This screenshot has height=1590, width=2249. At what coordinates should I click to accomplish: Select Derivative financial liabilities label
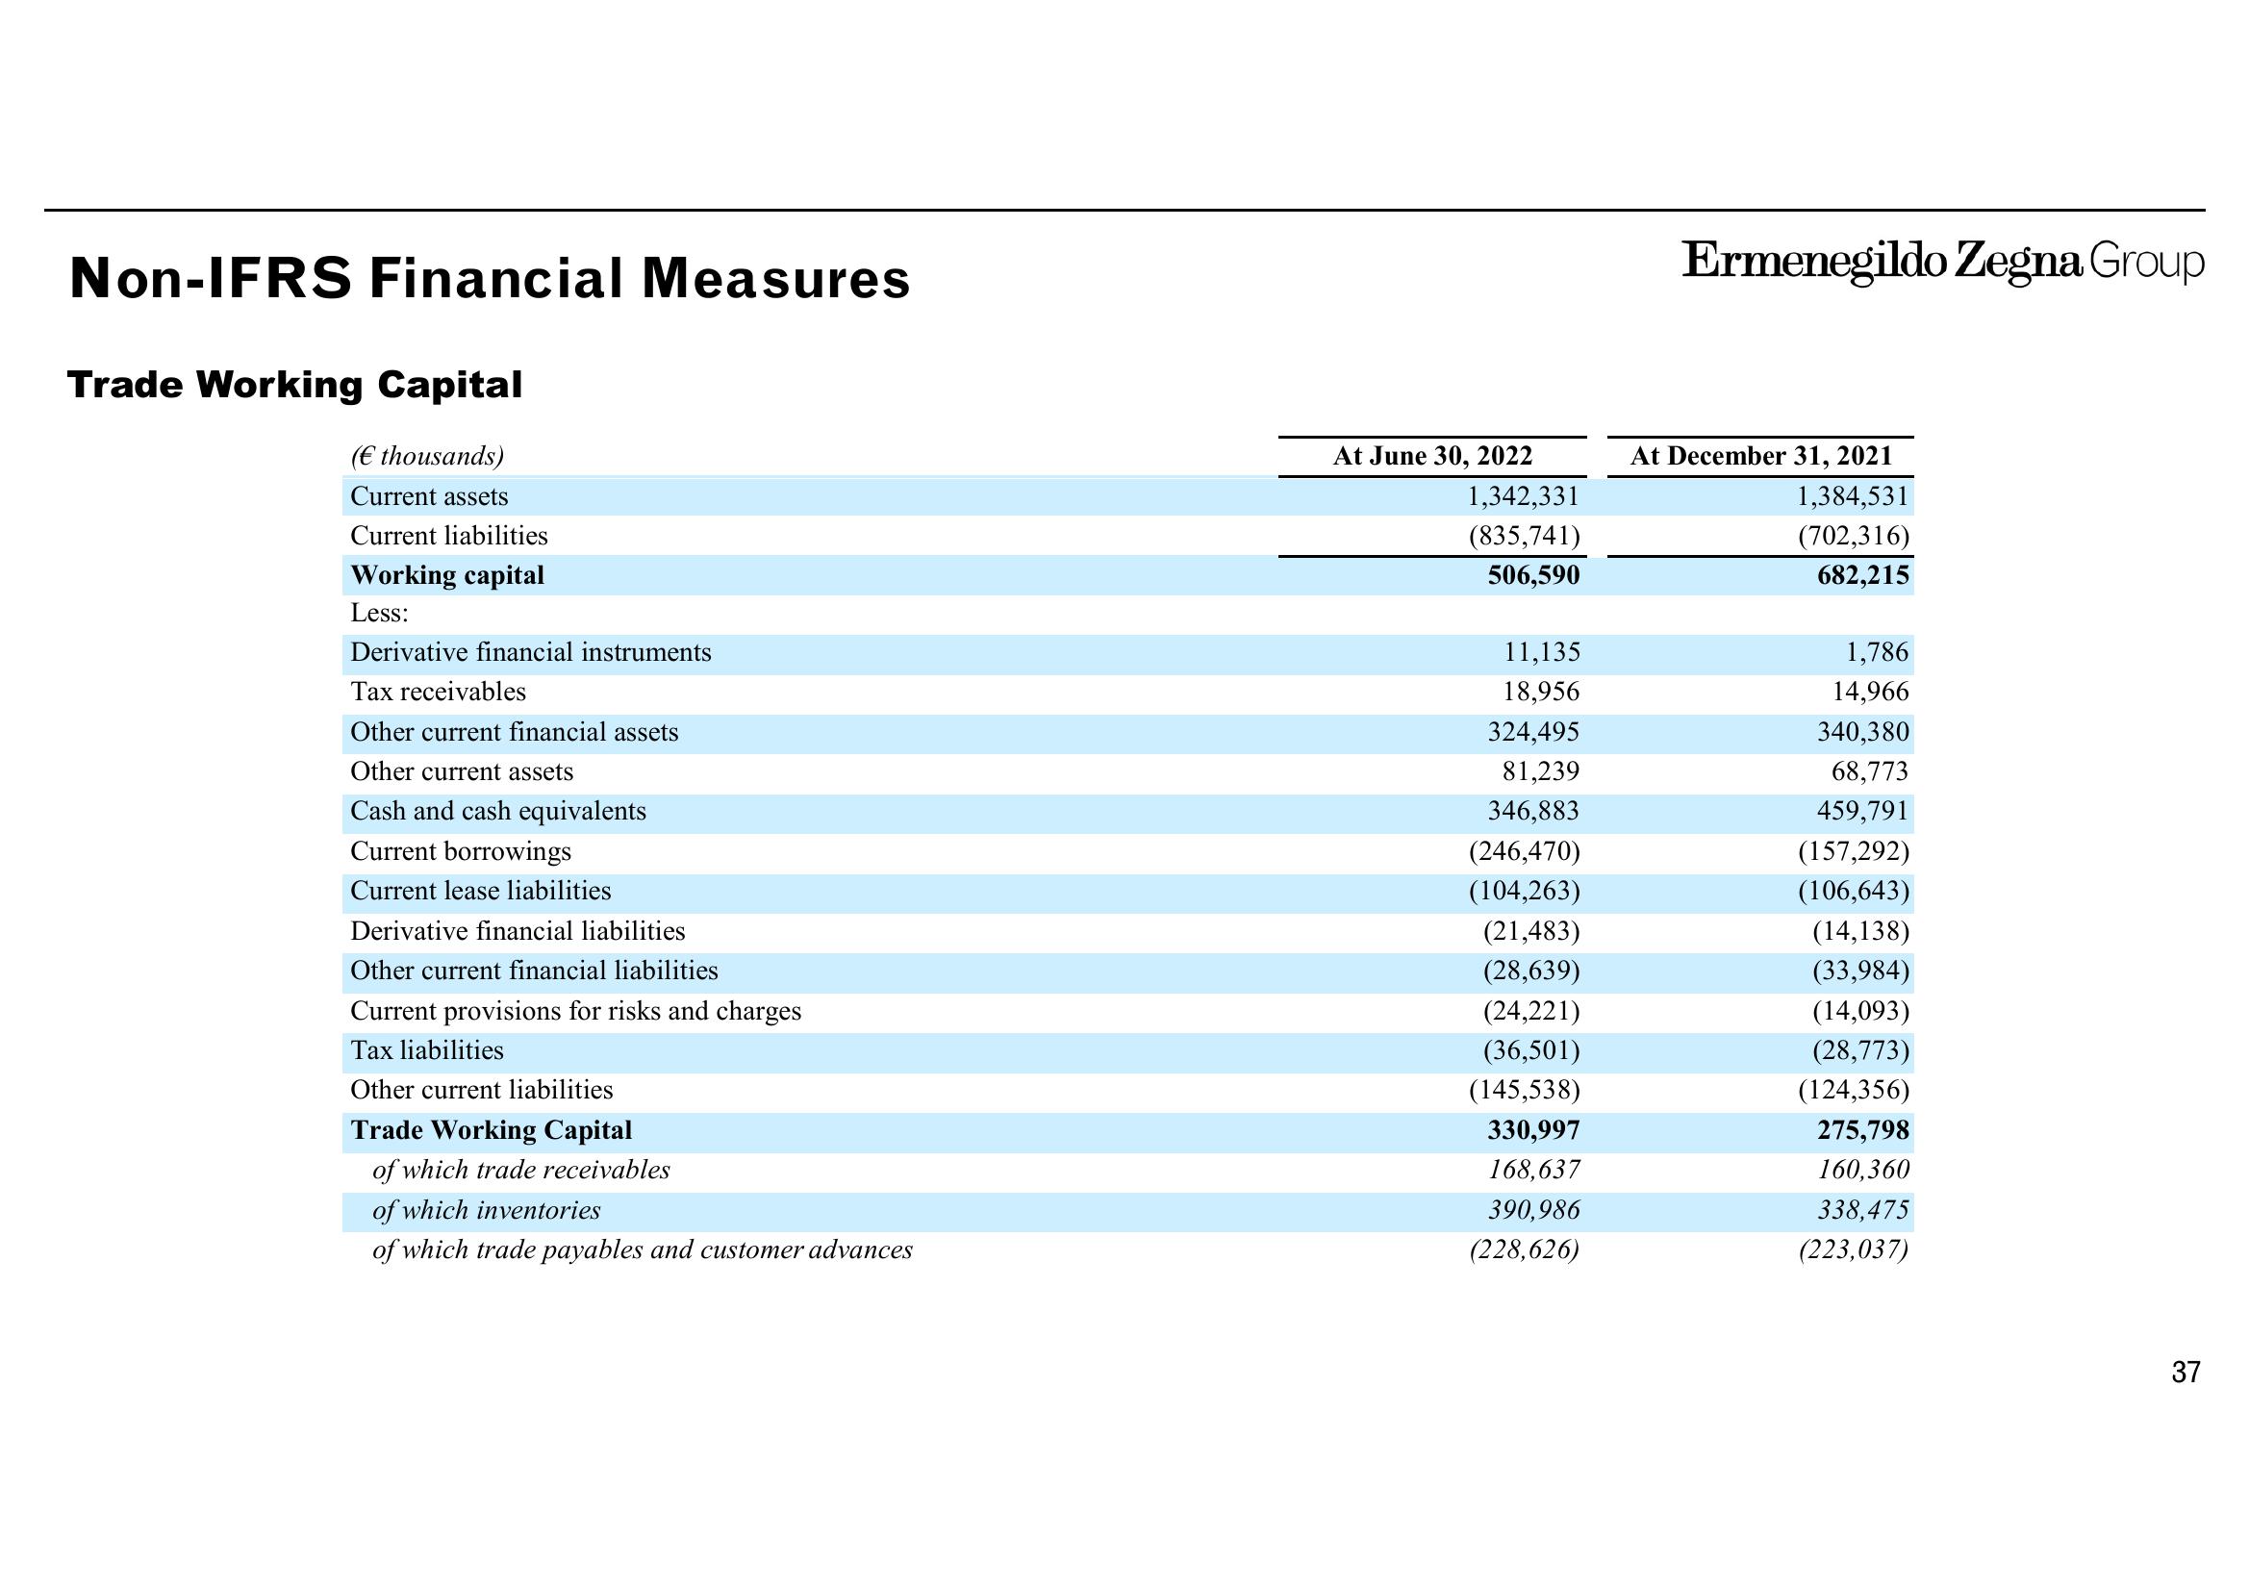tap(518, 931)
